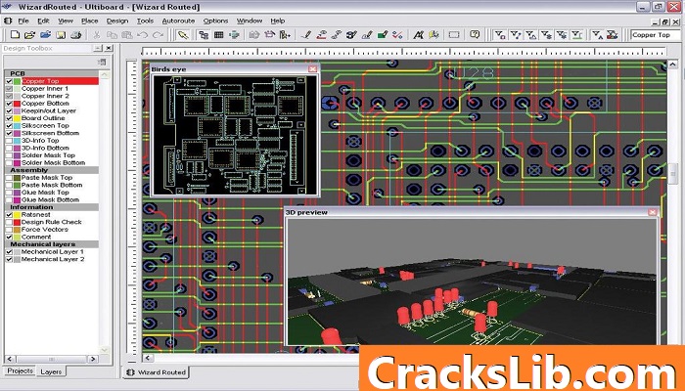This screenshot has width=685, height=391.
Task: Click the Design Toolbox pin button
Action: coord(98,49)
